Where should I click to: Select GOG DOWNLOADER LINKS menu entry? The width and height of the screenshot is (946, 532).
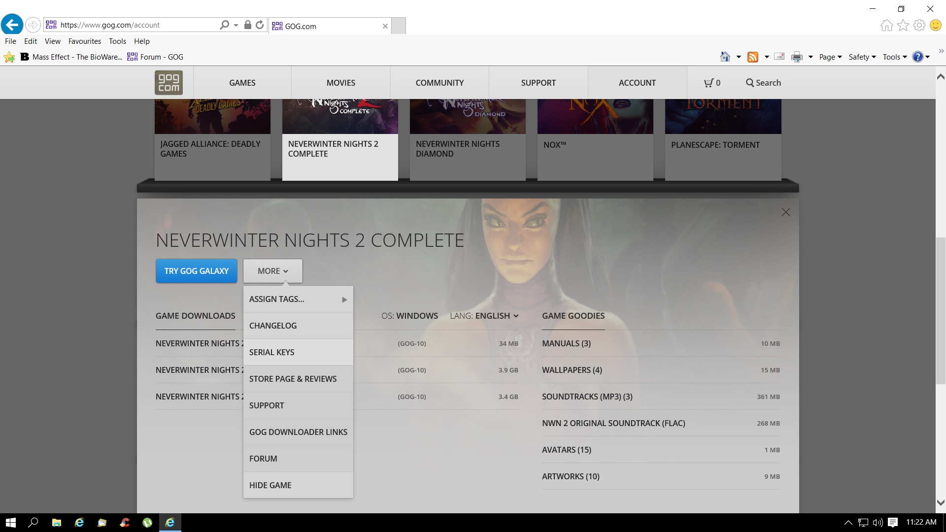click(298, 432)
